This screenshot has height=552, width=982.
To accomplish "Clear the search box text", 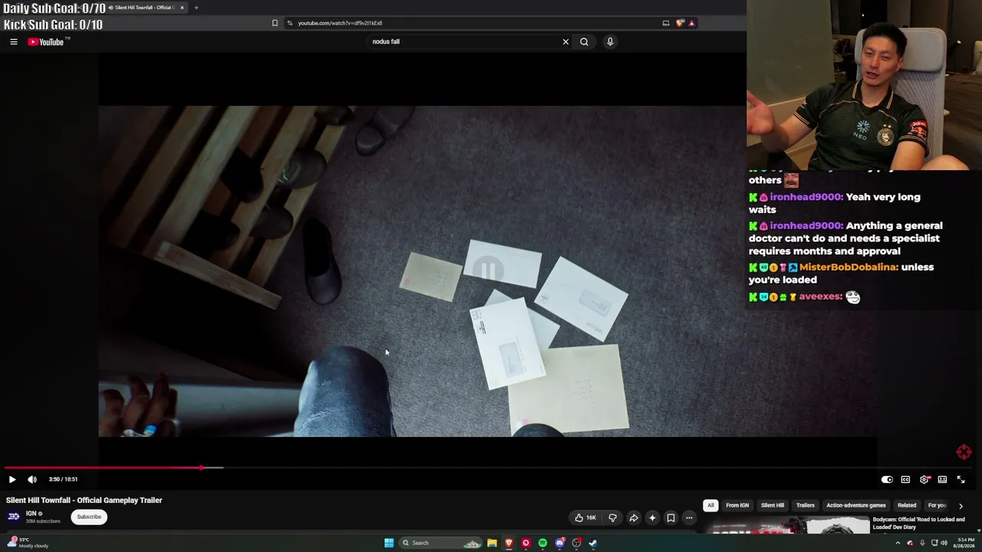I will click(x=565, y=41).
